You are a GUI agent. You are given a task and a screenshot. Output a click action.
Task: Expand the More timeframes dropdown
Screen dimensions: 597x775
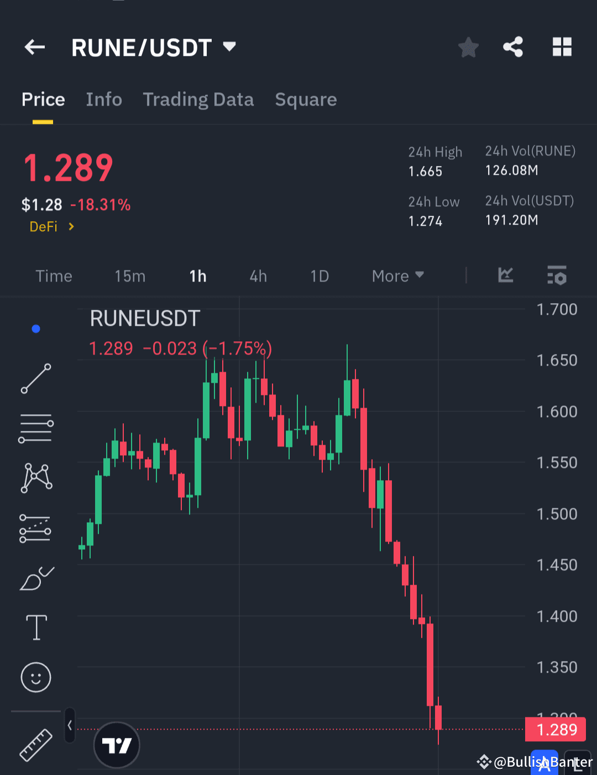click(x=397, y=275)
